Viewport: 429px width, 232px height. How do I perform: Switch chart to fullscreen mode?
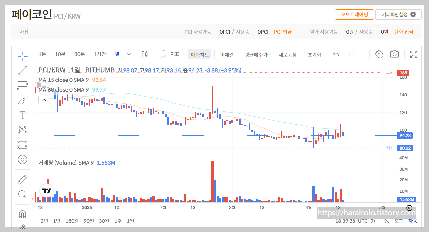414,54
